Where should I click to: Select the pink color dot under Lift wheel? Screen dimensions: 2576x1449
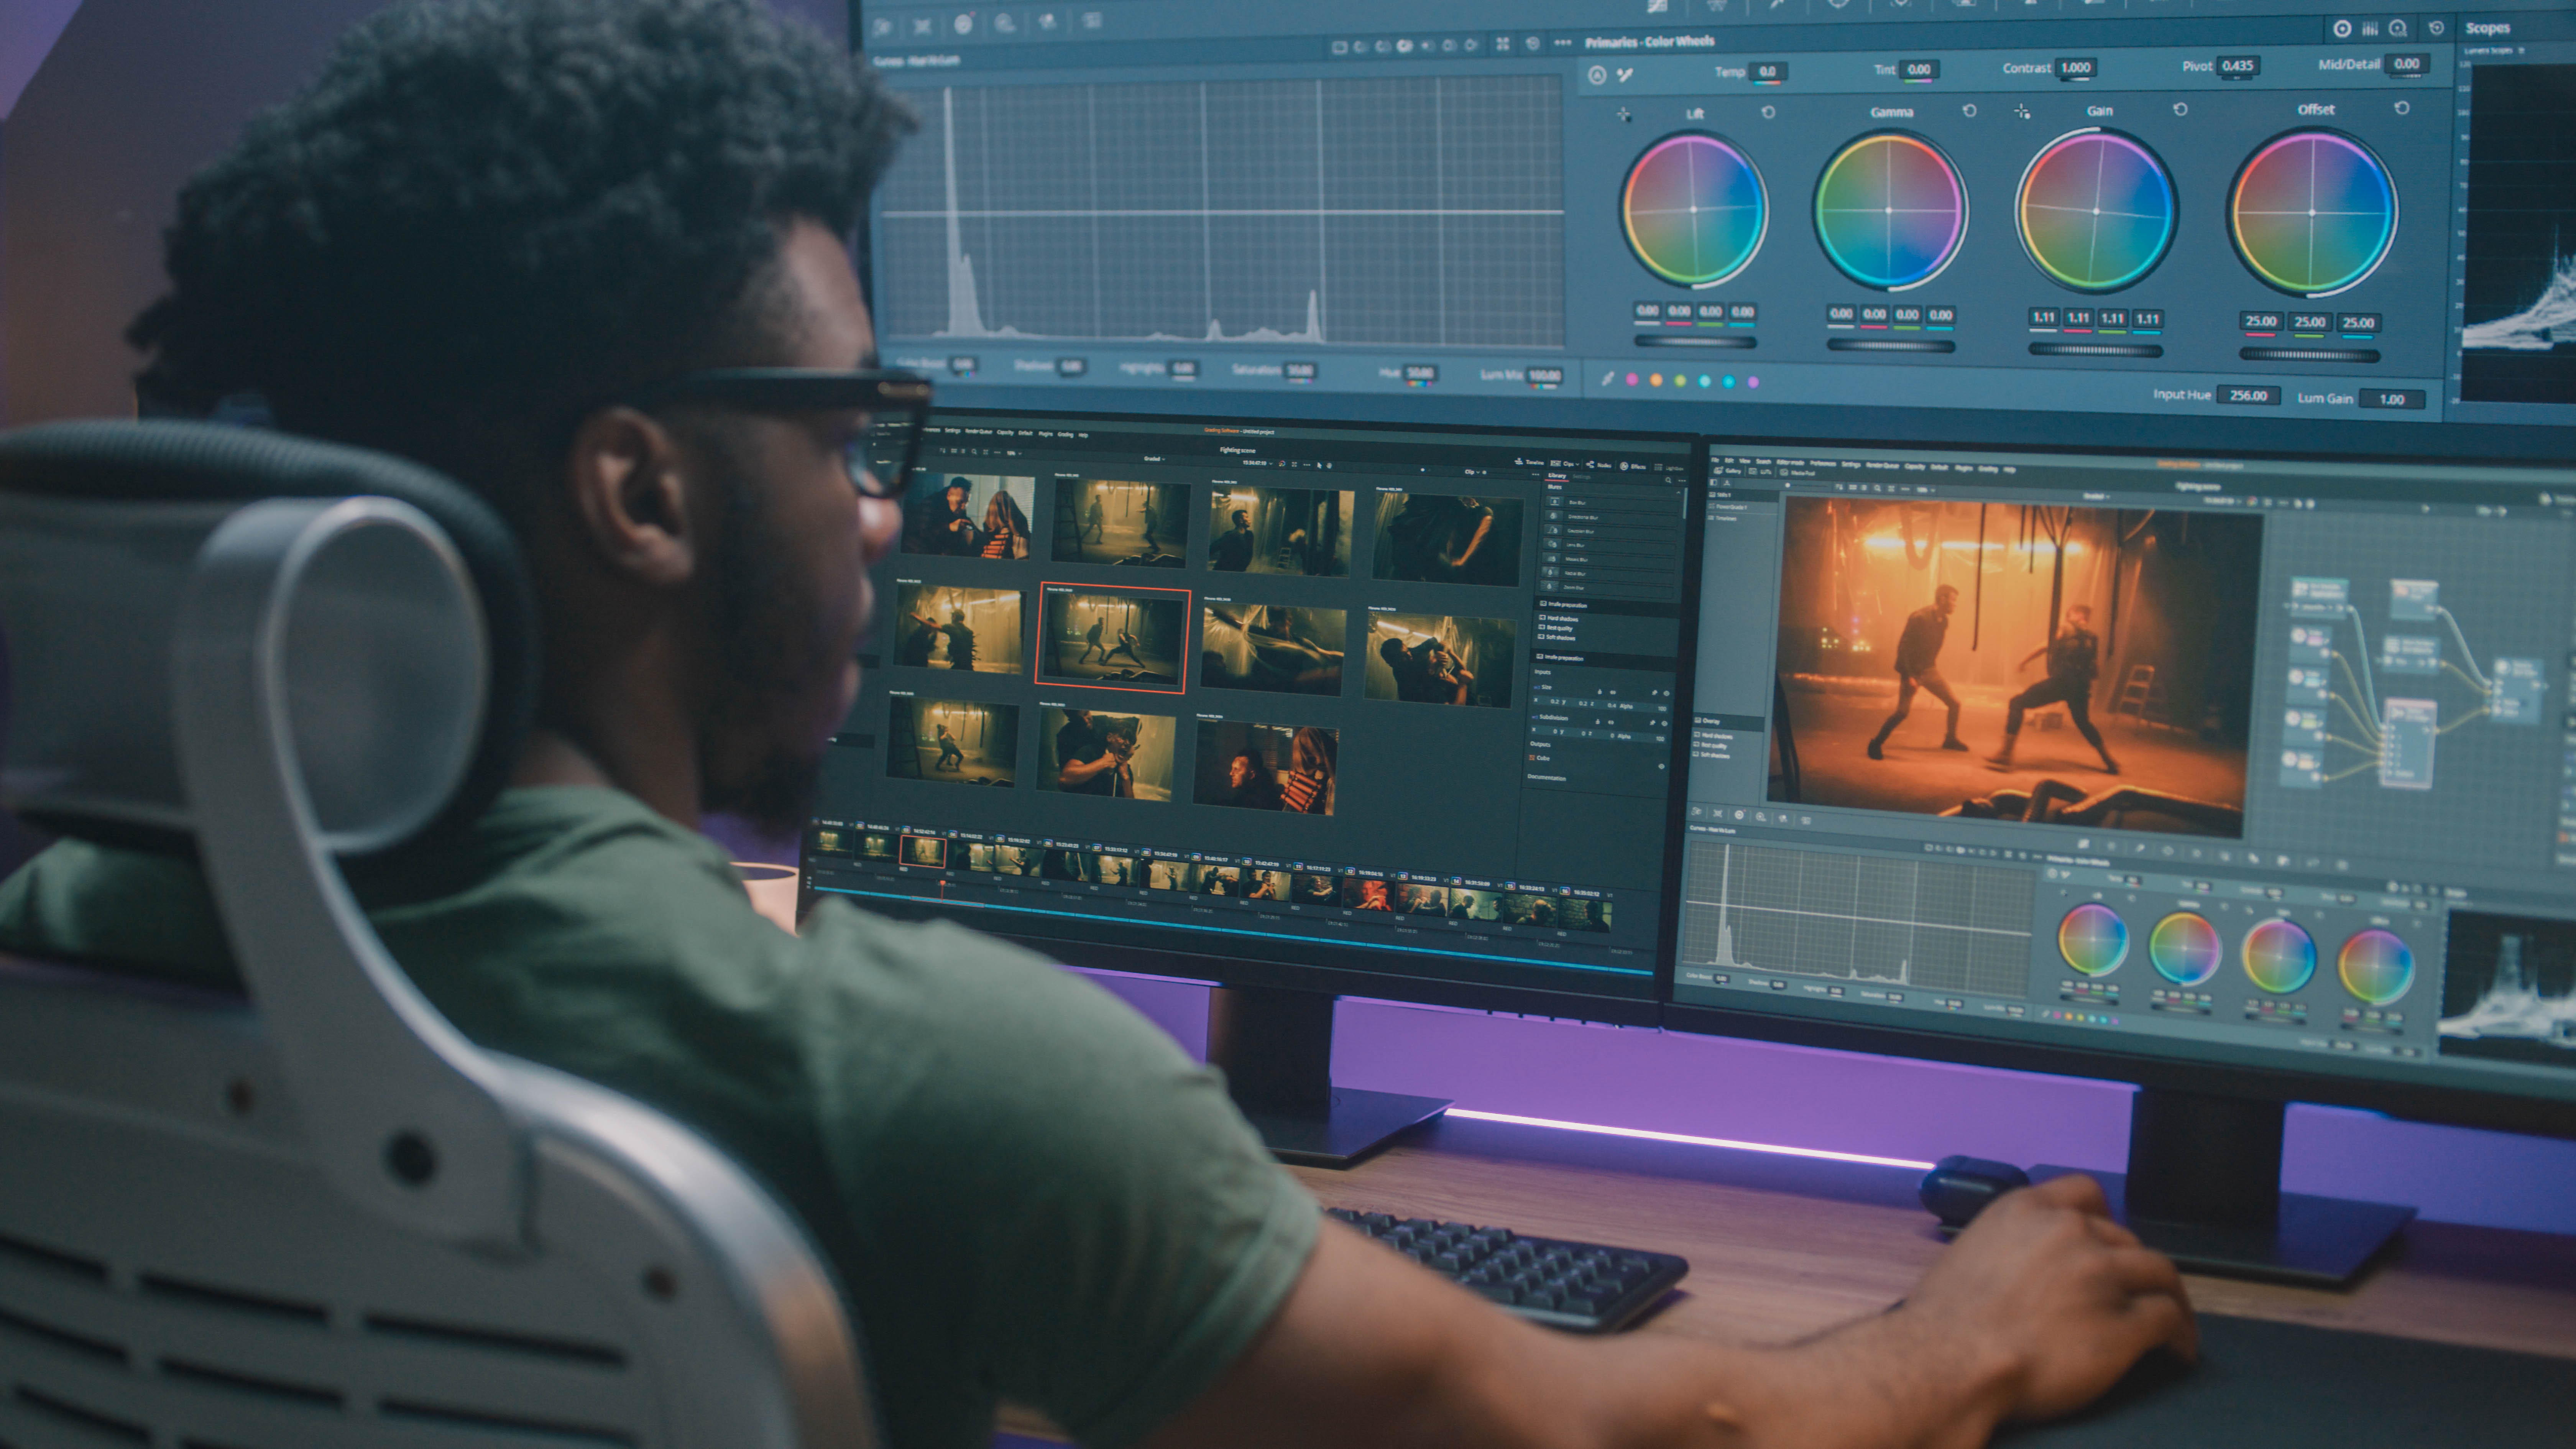point(1632,380)
